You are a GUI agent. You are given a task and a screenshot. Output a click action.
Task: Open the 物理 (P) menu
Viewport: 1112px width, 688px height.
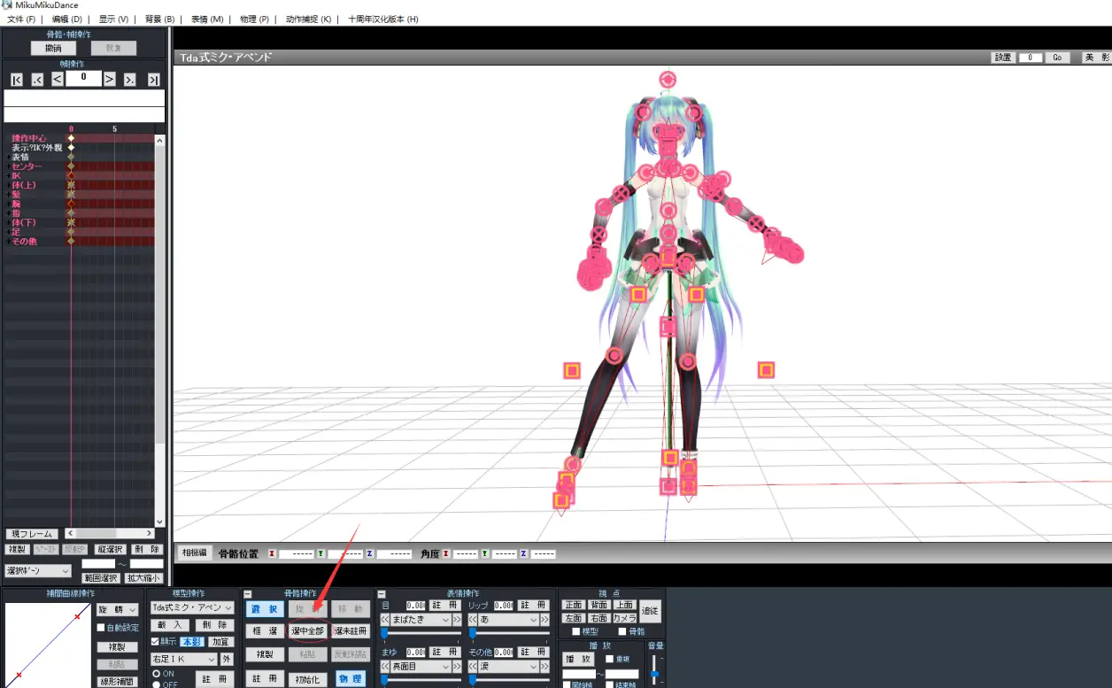click(254, 19)
